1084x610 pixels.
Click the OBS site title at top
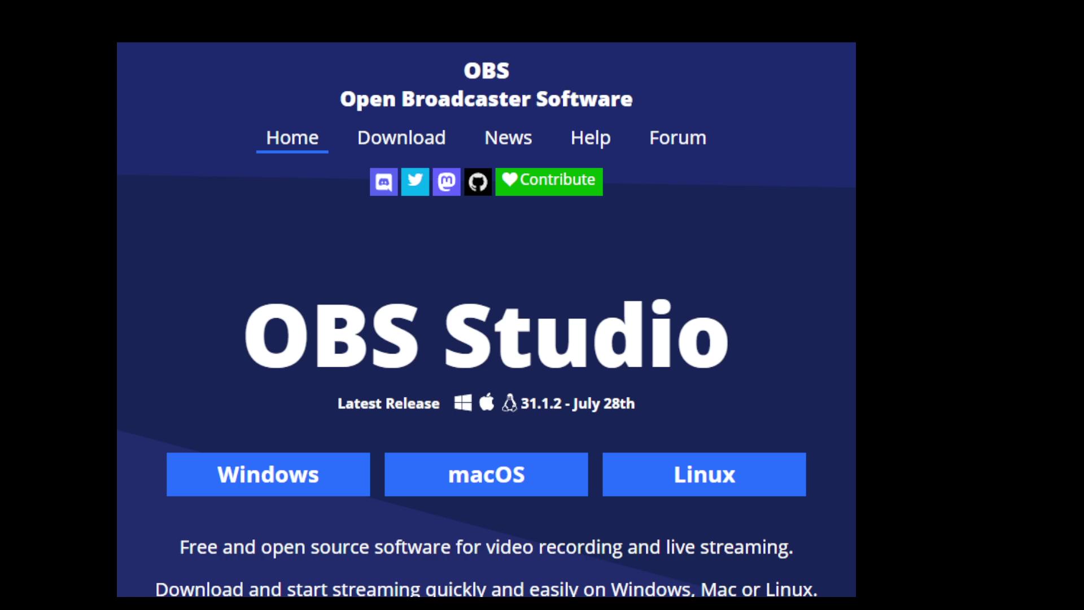coord(486,71)
